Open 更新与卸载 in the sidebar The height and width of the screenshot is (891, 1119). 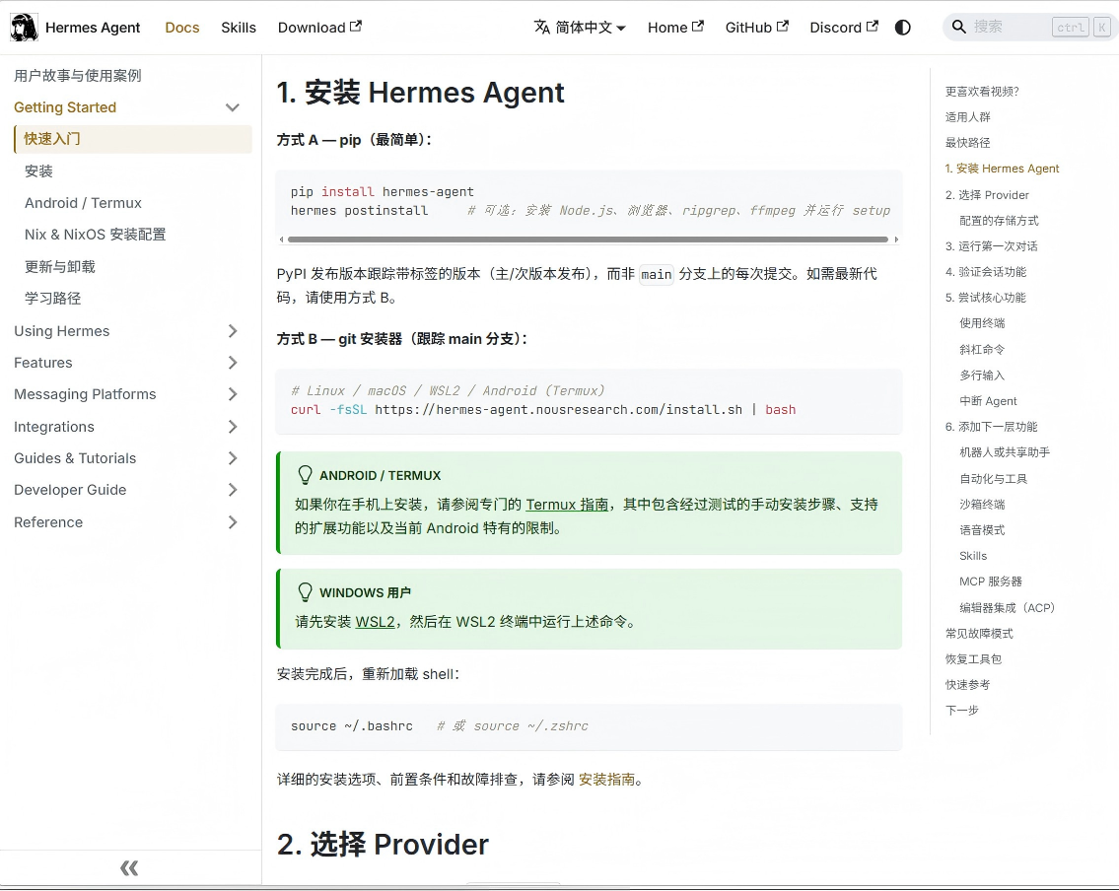60,267
